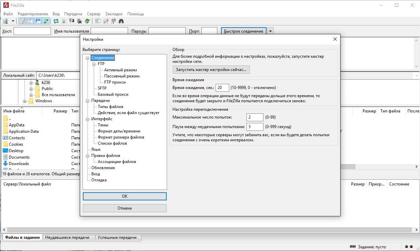Click the Downloads arrow icon in local list

pos(5,164)
